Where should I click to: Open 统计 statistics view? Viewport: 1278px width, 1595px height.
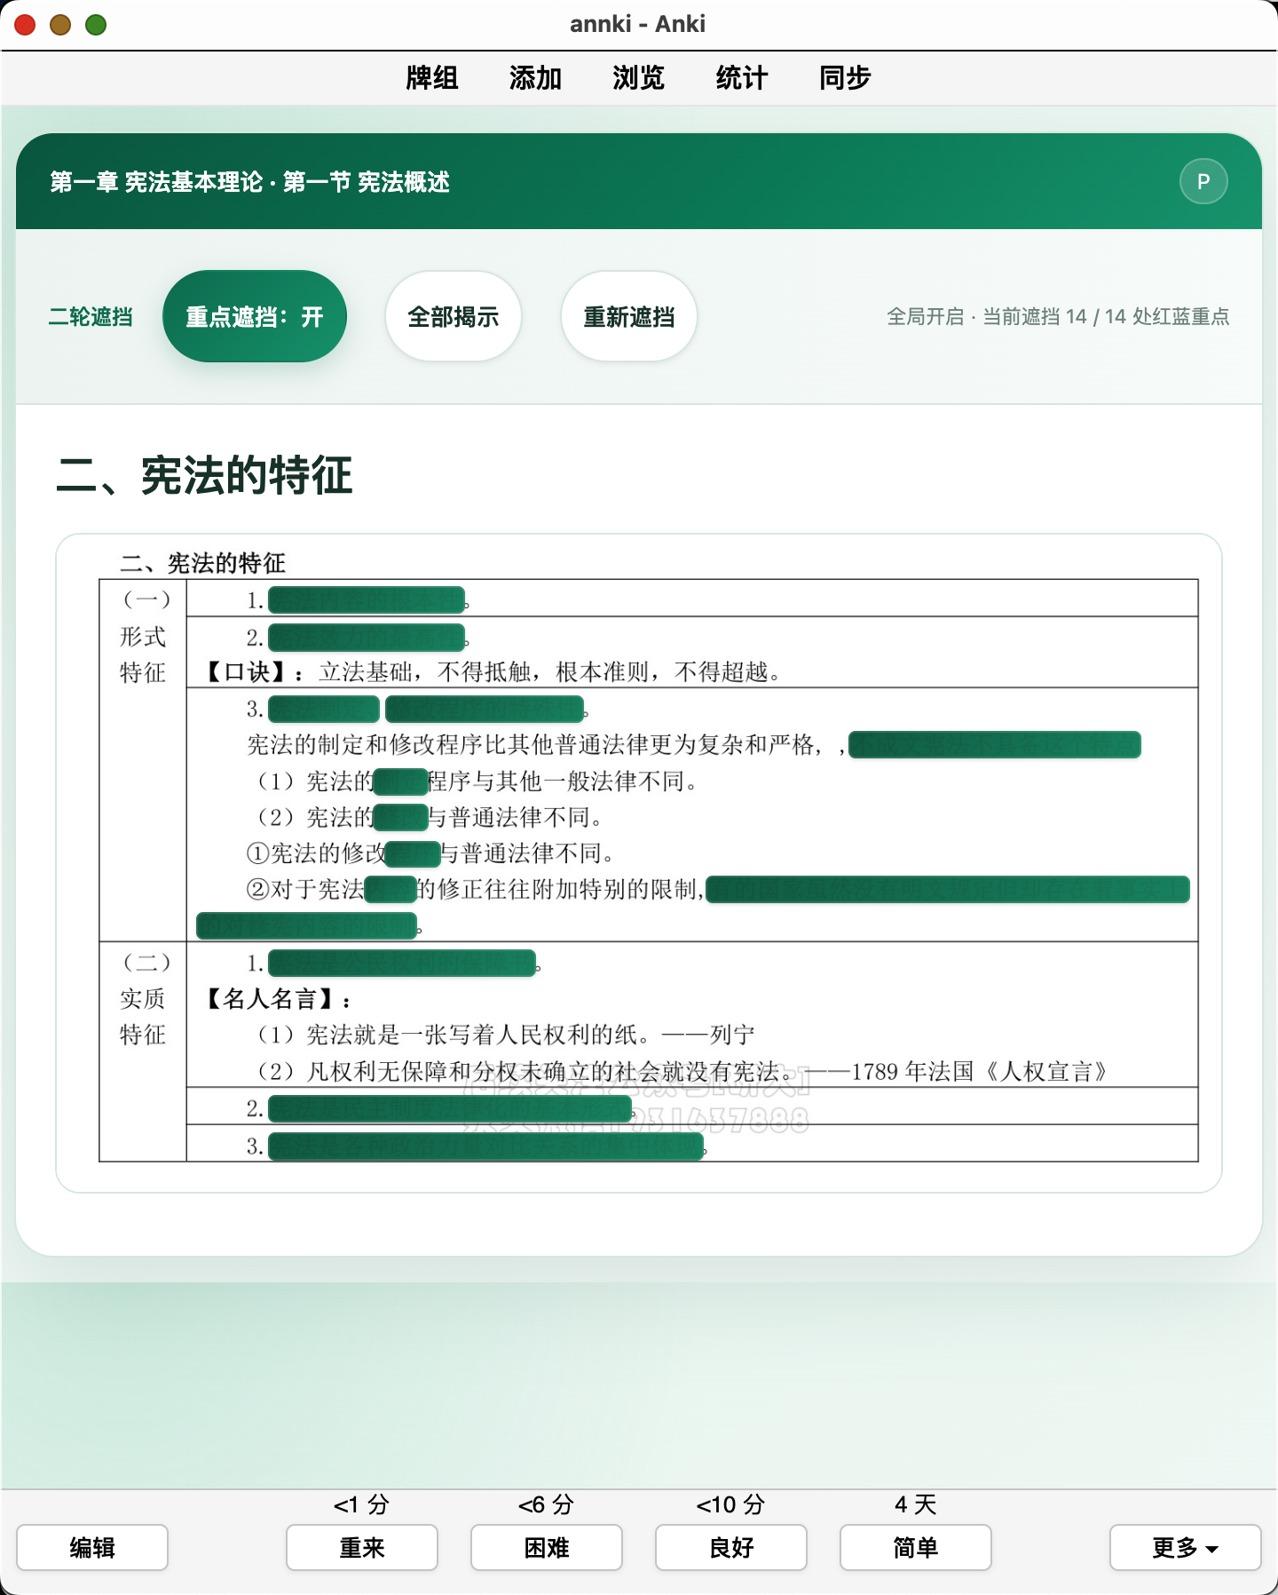tap(741, 78)
